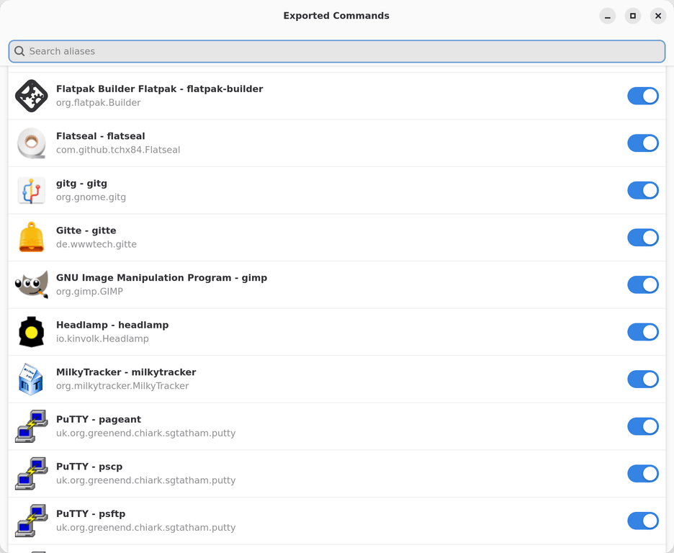Select the "PuTTY - pageant" title
The width and height of the screenshot is (674, 553).
99,419
